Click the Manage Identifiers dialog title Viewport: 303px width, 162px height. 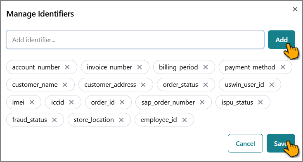click(x=40, y=14)
